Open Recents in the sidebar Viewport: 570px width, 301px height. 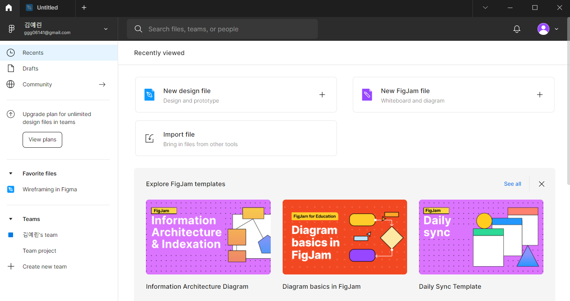tap(59, 53)
